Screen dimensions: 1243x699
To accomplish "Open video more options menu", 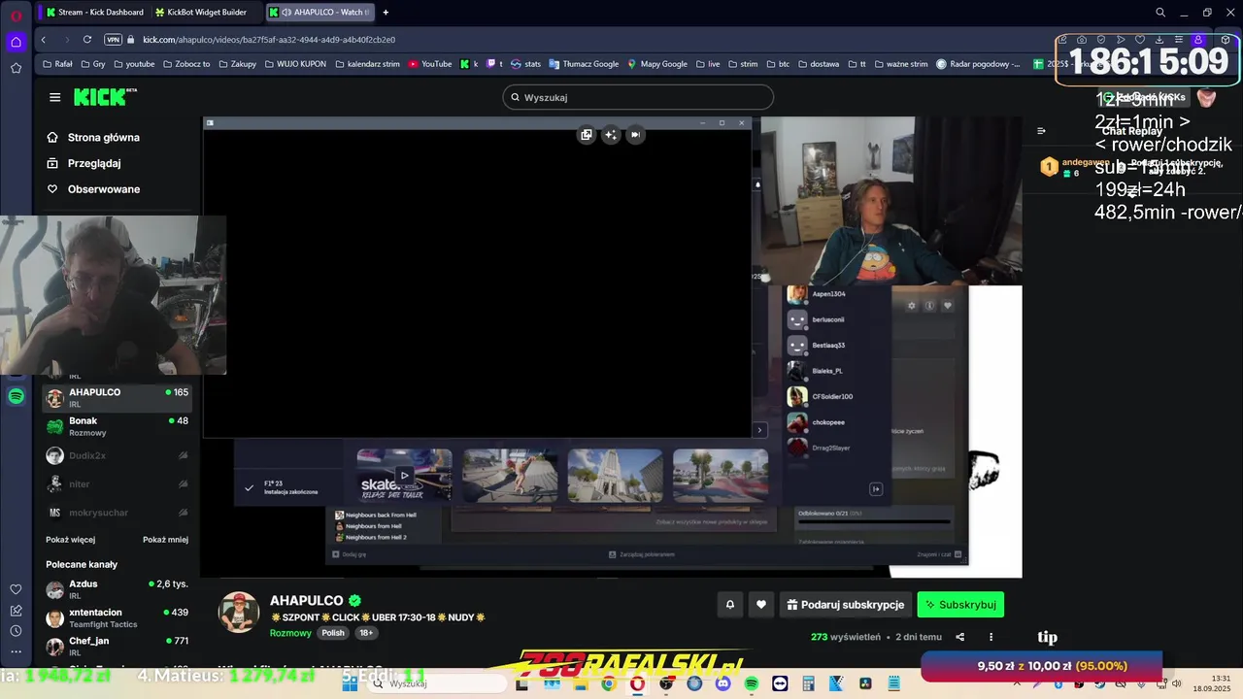I will click(x=991, y=637).
